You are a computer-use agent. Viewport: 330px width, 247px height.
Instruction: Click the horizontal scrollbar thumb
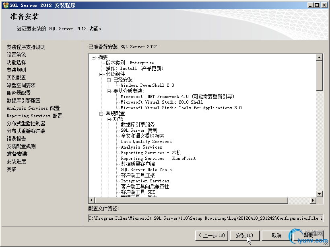191,200
